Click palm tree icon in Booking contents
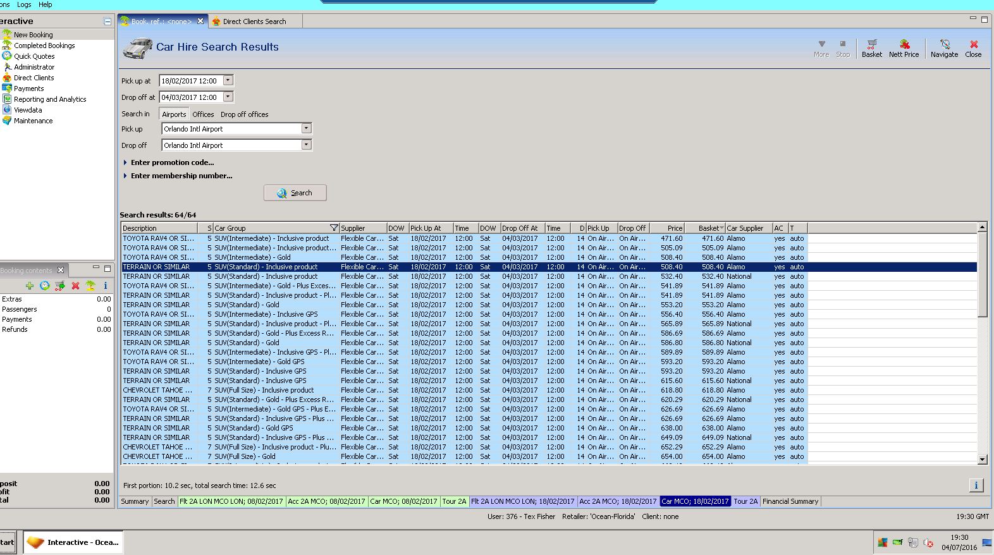 90,286
